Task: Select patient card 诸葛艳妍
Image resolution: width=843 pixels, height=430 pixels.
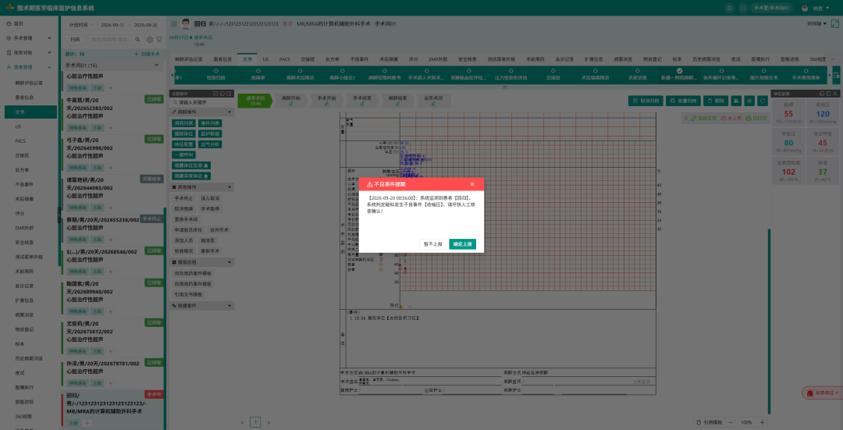Action: click(113, 193)
